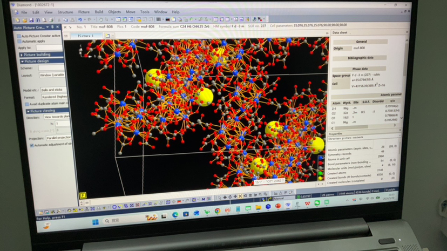Uncheck Automatic adjustment checkbox under Projection
This screenshot has width=447, height=251.
point(32,145)
